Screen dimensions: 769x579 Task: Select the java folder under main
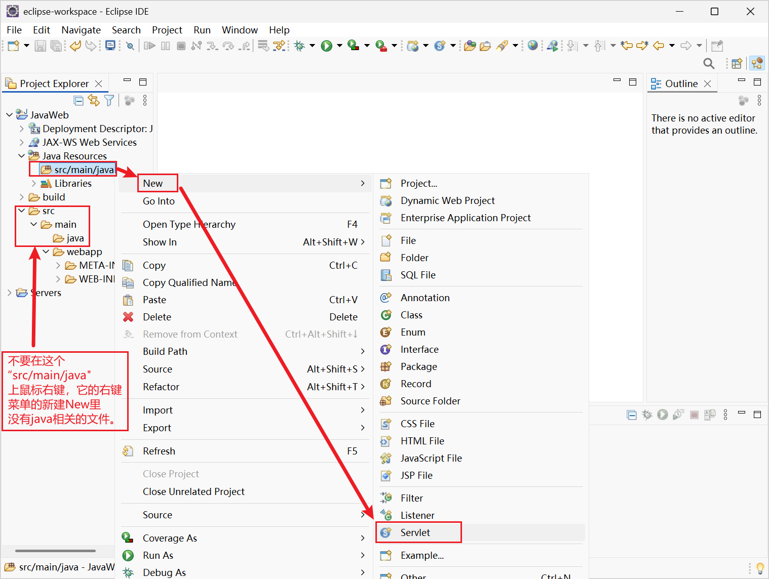(x=68, y=238)
